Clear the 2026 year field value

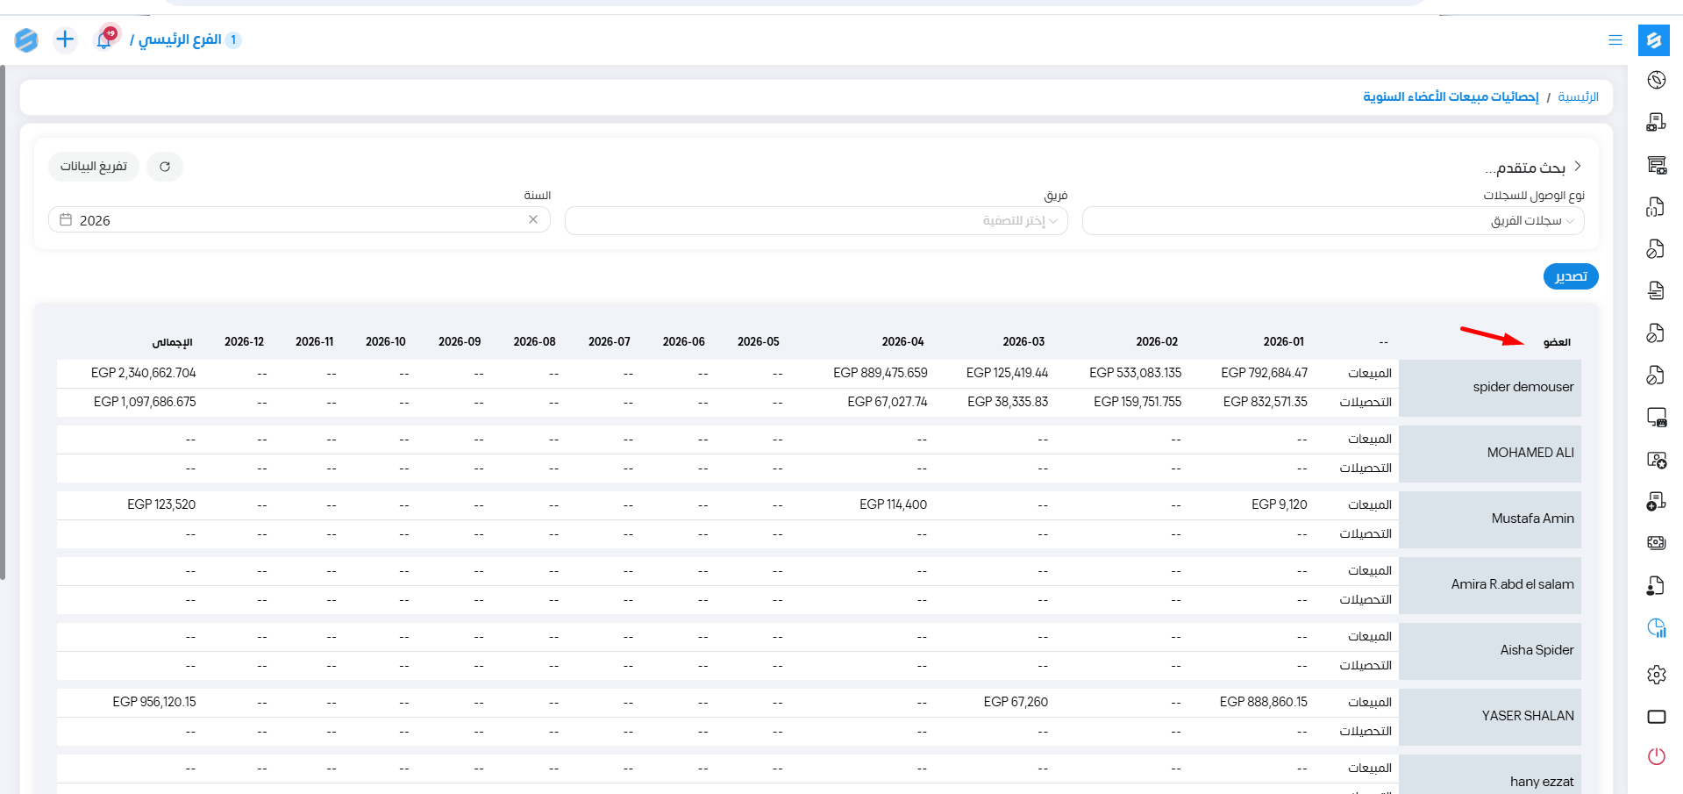click(533, 219)
